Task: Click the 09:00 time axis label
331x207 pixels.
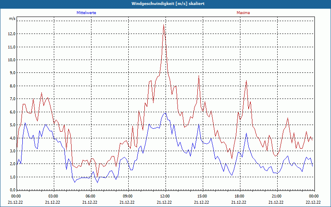Action: click(128, 196)
